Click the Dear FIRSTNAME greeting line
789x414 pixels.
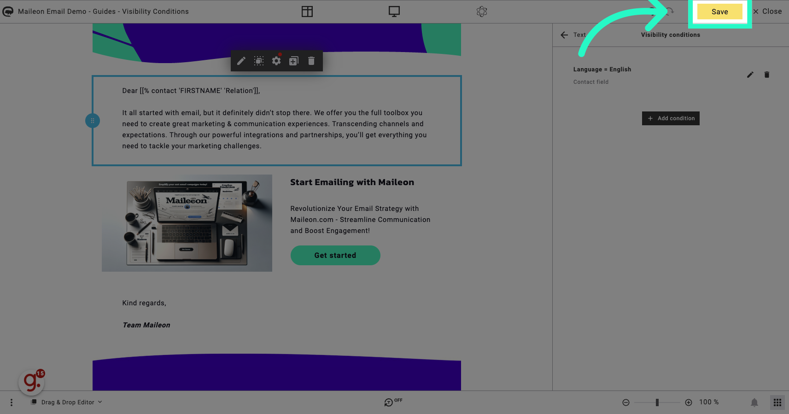pyautogui.click(x=191, y=91)
